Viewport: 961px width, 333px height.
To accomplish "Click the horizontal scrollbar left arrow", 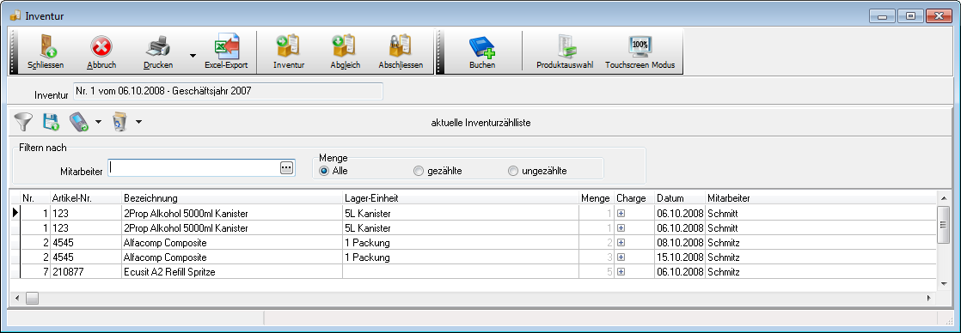I will (x=16, y=298).
